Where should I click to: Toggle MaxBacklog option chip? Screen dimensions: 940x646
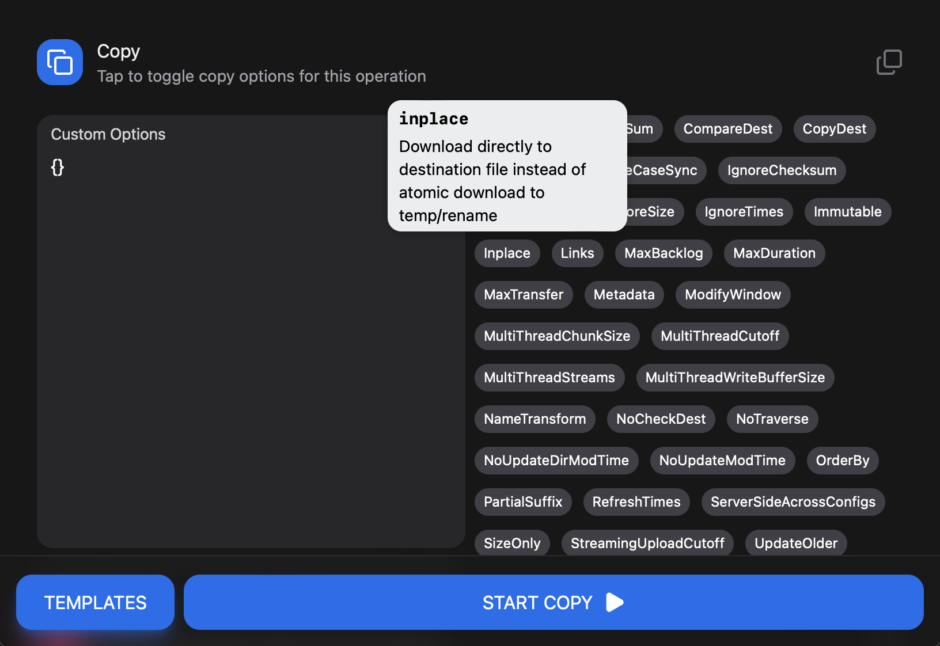pyautogui.click(x=664, y=253)
